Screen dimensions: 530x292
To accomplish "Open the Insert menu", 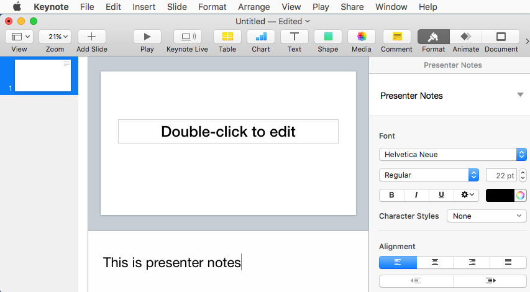I will pyautogui.click(x=144, y=7).
